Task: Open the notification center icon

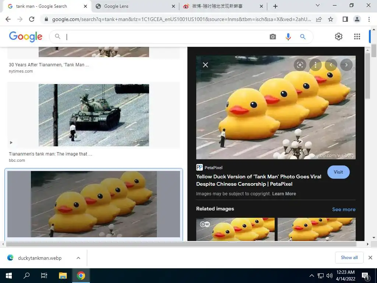Action: click(x=365, y=276)
